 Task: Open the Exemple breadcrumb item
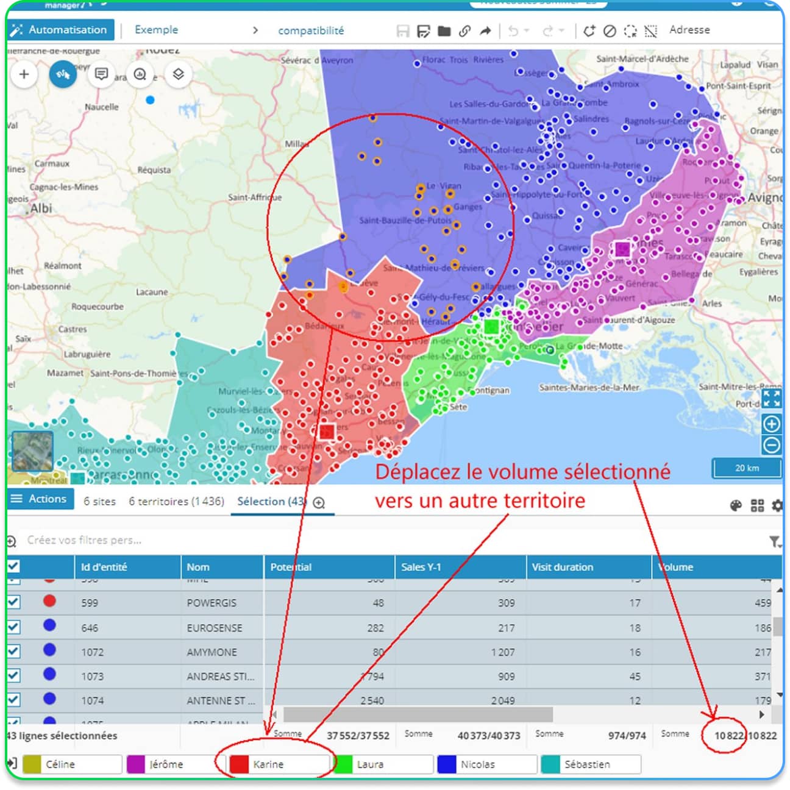pyautogui.click(x=156, y=29)
